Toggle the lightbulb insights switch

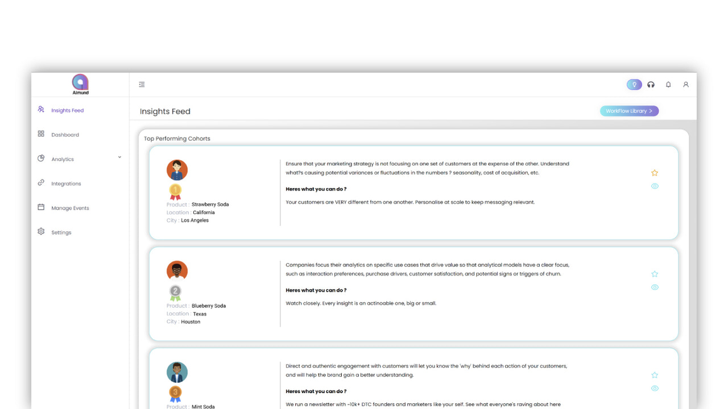[634, 84]
